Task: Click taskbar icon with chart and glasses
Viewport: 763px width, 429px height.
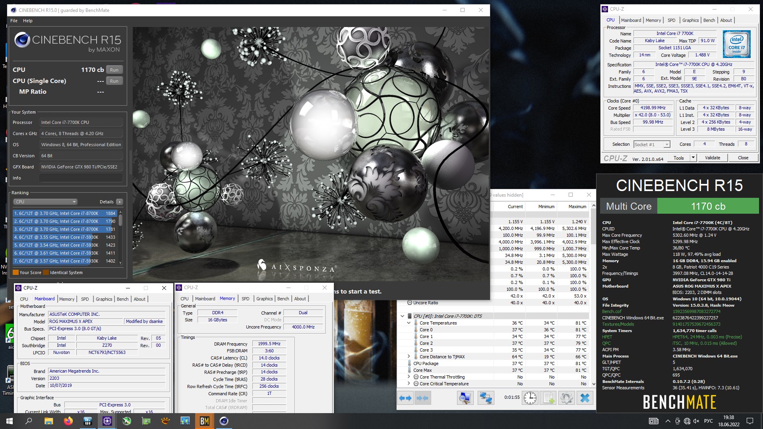Action: click(185, 421)
